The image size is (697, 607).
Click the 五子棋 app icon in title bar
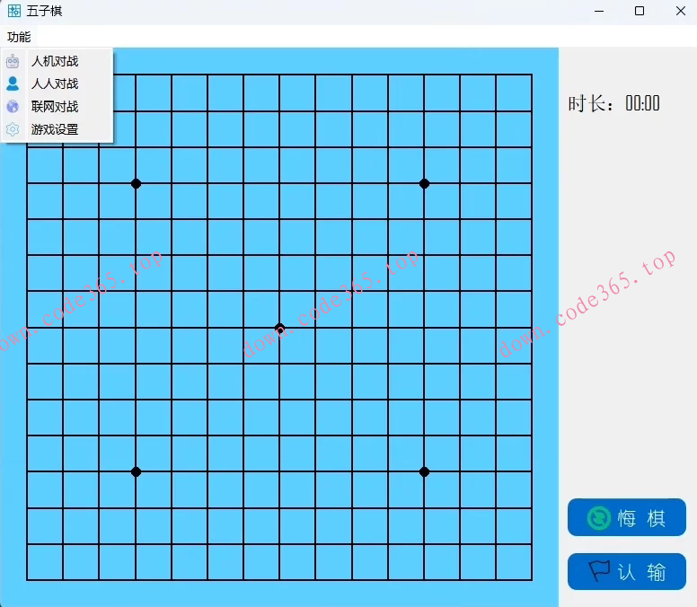click(x=14, y=11)
